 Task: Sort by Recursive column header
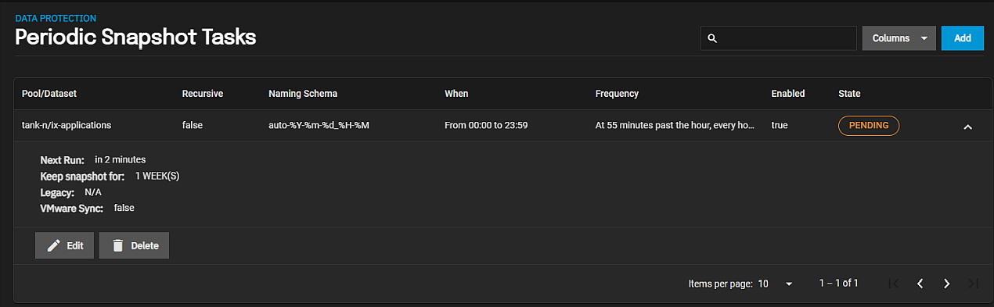[203, 94]
